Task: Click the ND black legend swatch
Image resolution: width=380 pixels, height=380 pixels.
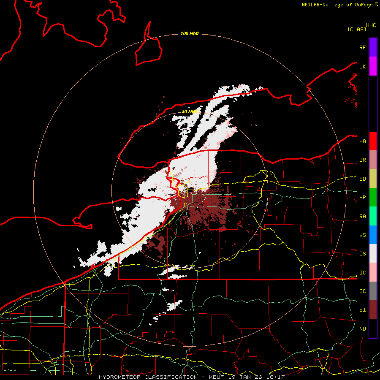Action: point(373,328)
